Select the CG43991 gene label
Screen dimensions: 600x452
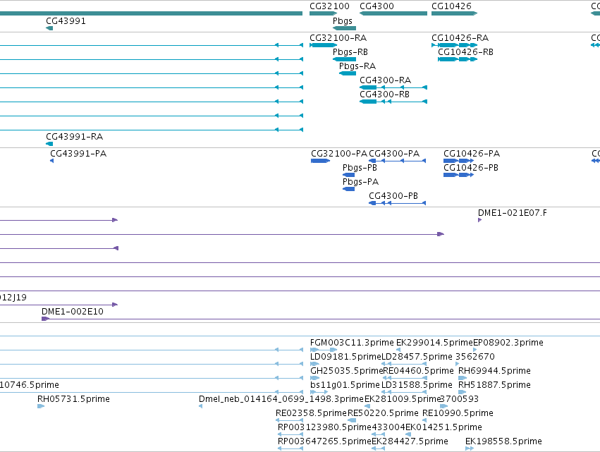coord(66,21)
